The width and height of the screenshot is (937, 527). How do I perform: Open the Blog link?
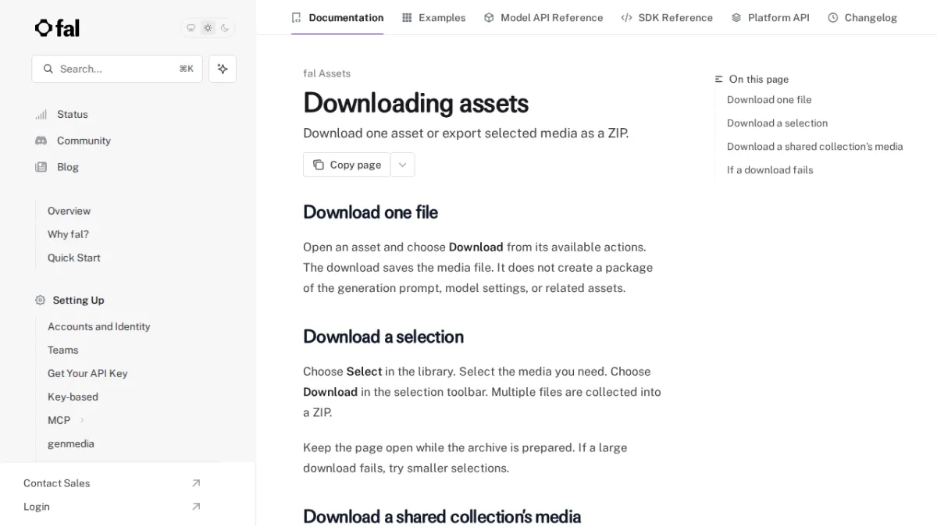67,167
